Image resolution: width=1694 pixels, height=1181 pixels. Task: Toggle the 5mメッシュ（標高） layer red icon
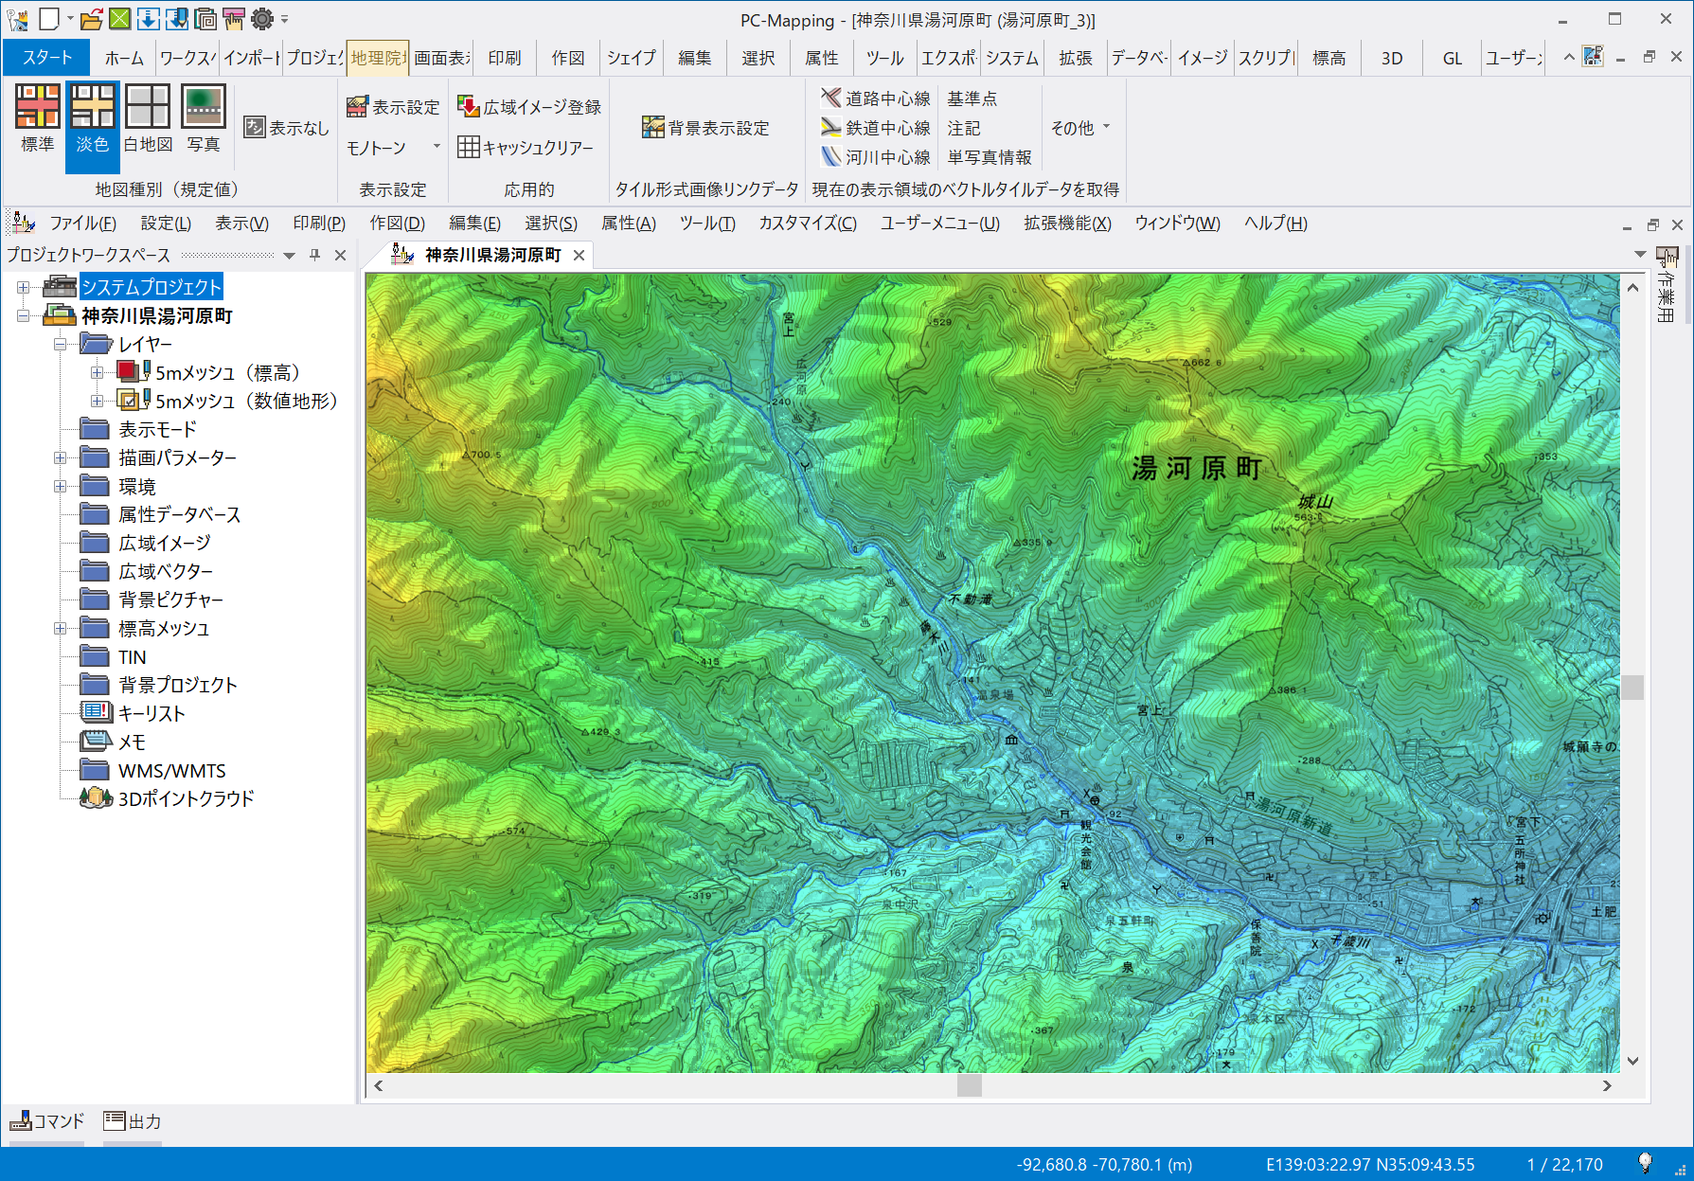[x=128, y=371]
